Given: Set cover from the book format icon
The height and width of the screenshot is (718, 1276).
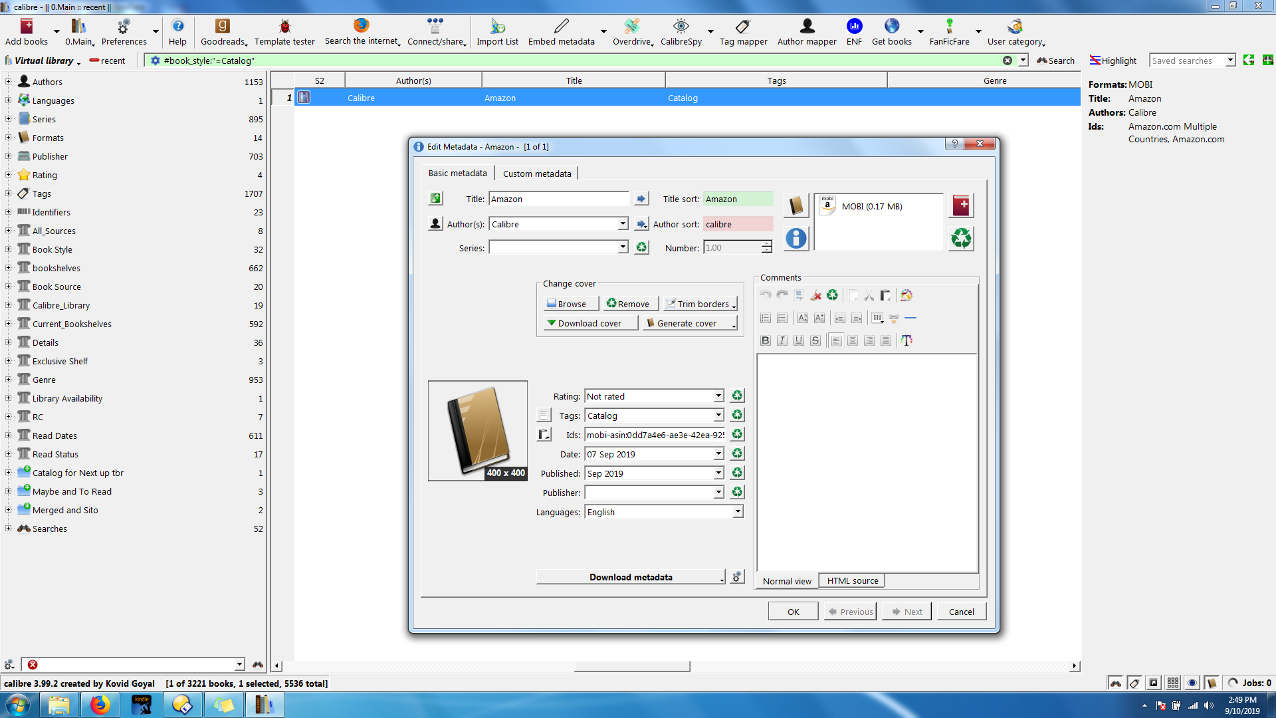Looking at the screenshot, I should coord(796,205).
